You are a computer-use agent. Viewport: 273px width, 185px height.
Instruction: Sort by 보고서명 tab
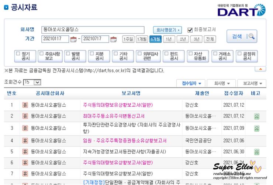coord(252,83)
